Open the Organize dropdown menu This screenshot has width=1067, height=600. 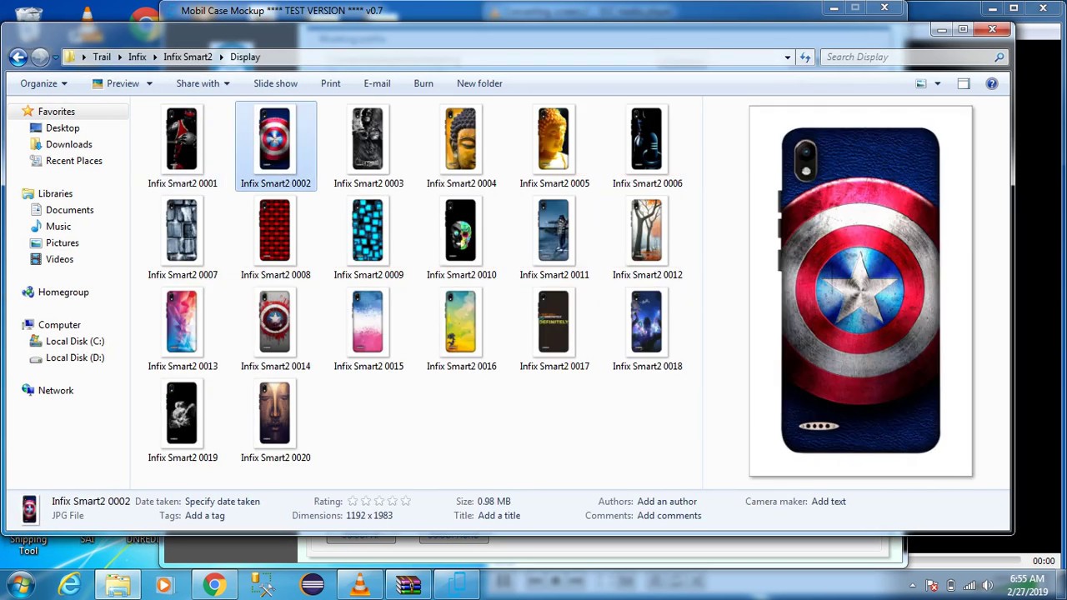43,83
